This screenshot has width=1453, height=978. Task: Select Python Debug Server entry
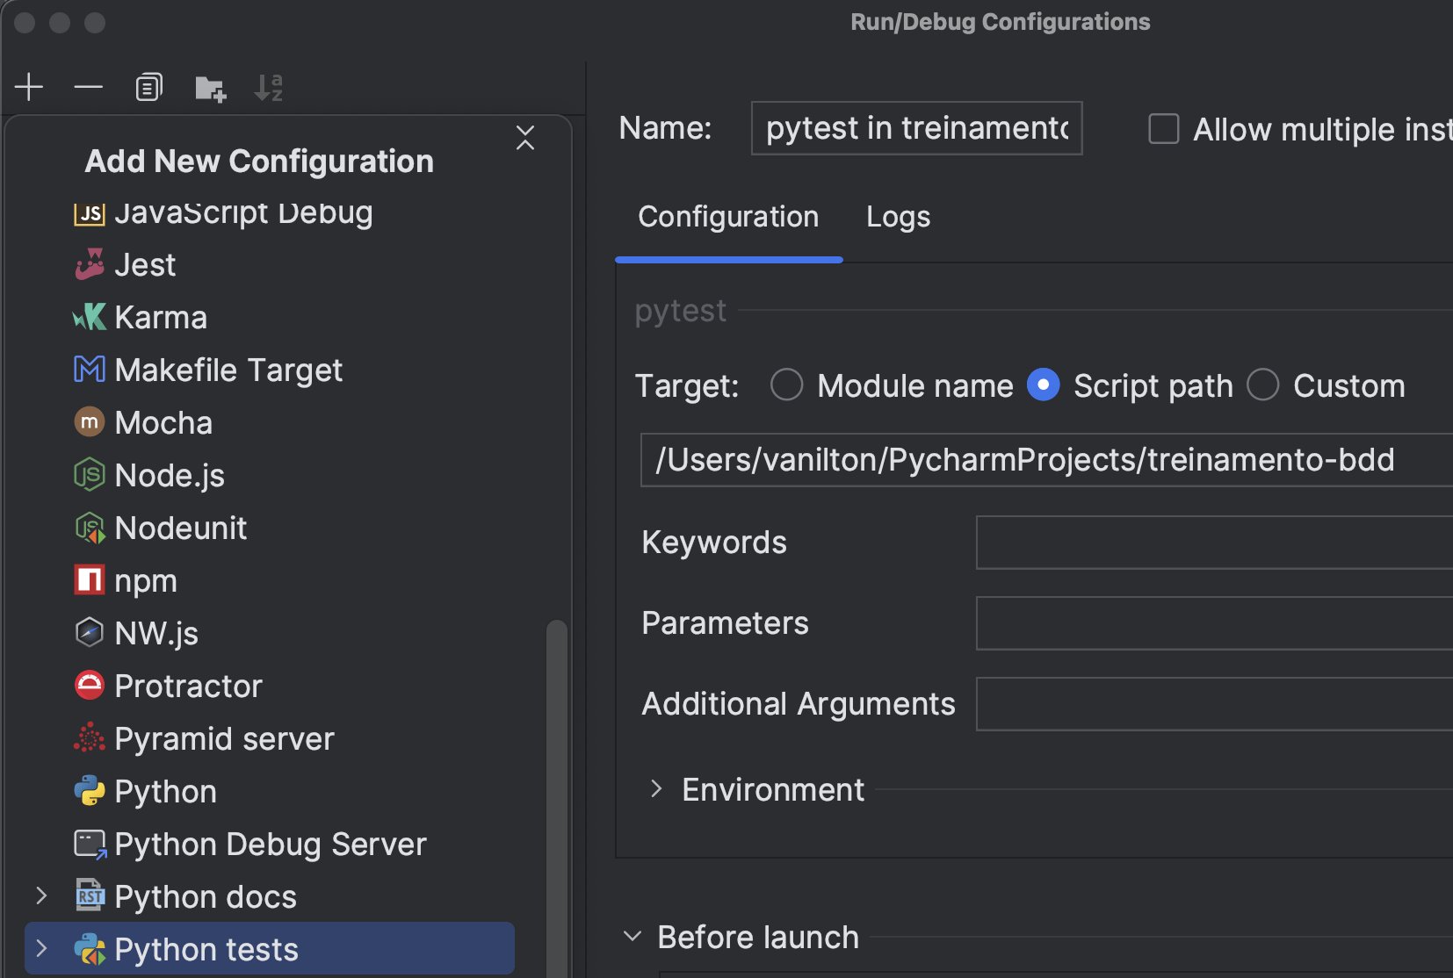(270, 844)
